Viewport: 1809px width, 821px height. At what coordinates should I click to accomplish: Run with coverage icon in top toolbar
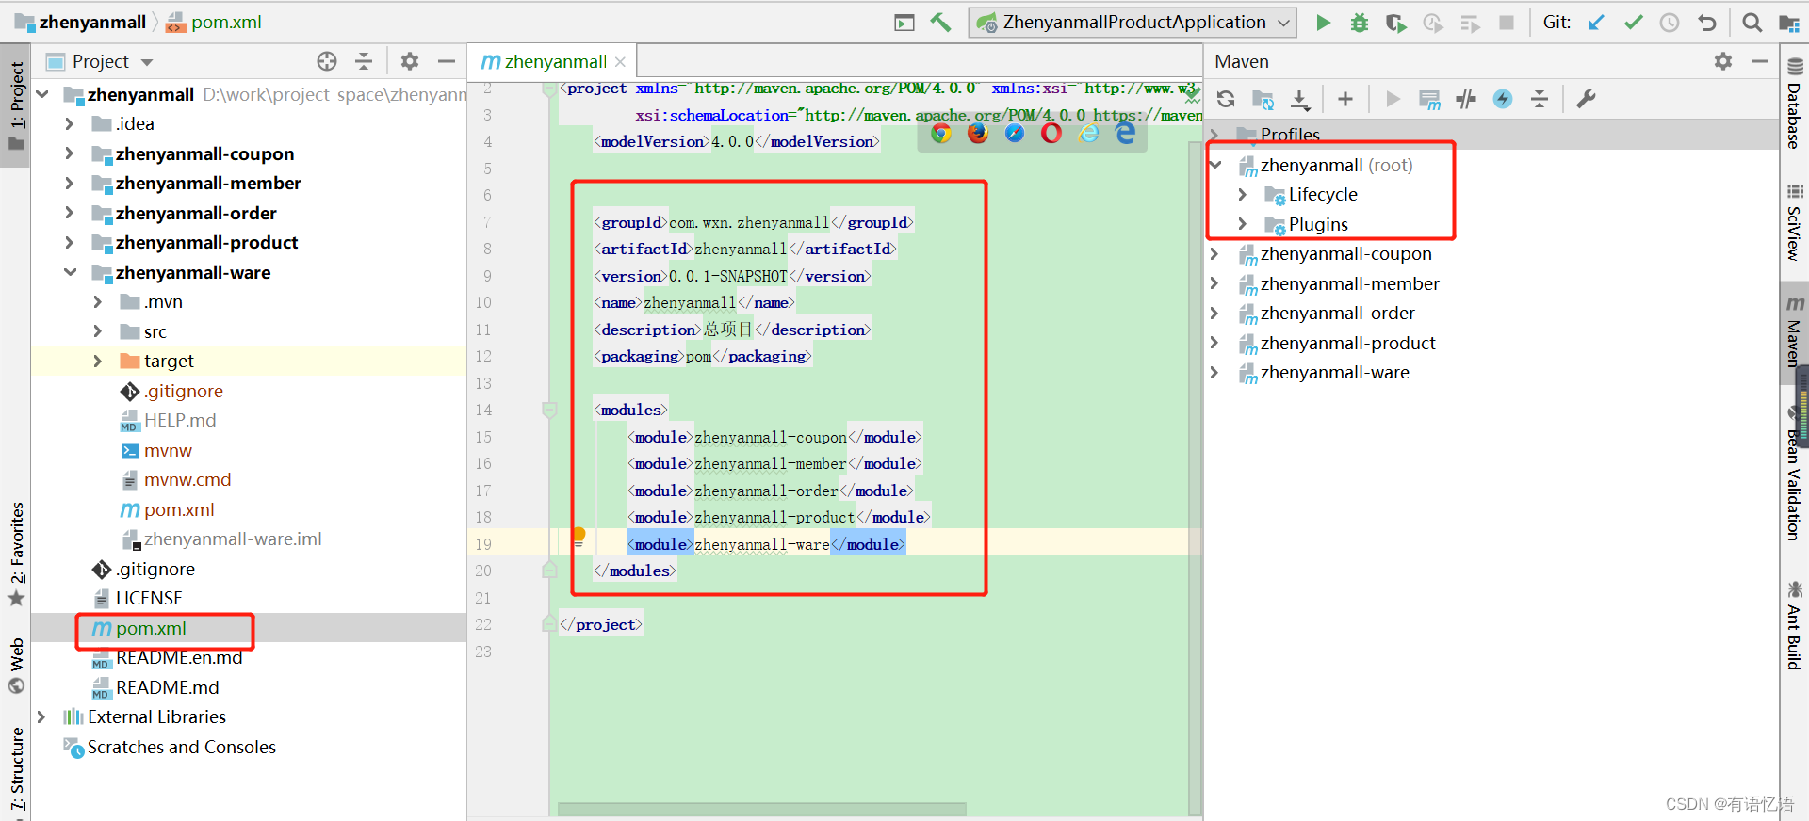[x=1395, y=23]
